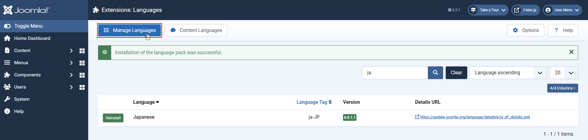Click the green success check icon
The image size is (588, 140).
[105, 52]
